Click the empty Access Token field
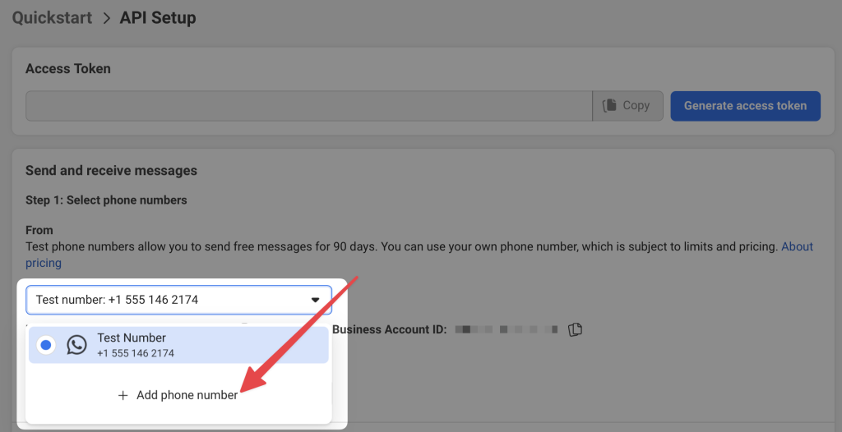 point(309,106)
